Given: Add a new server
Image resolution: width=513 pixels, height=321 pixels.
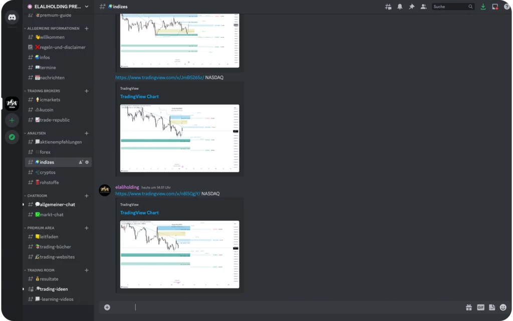Looking at the screenshot, I should (x=12, y=120).
